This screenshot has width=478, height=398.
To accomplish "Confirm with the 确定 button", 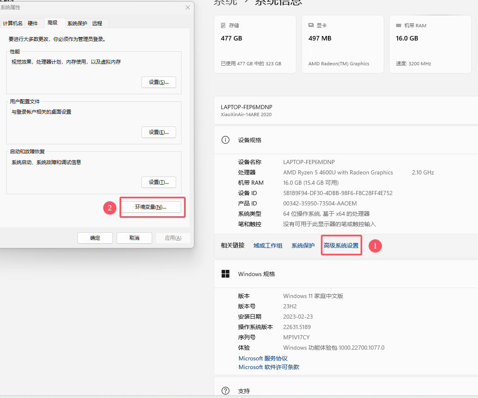I will [x=95, y=238].
